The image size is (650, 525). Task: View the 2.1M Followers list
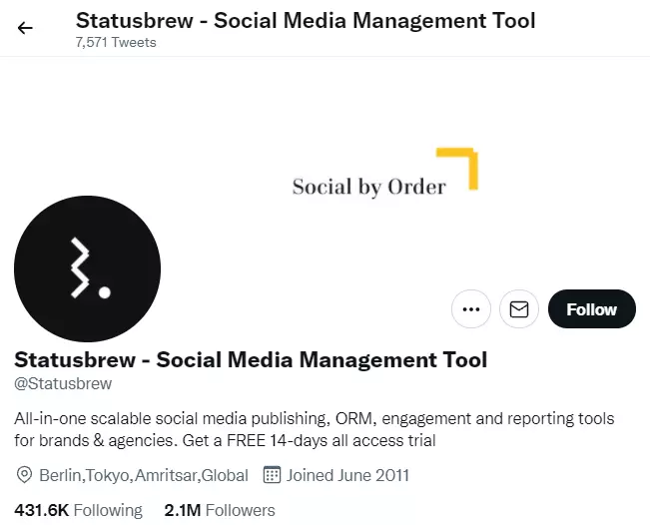pyautogui.click(x=220, y=510)
